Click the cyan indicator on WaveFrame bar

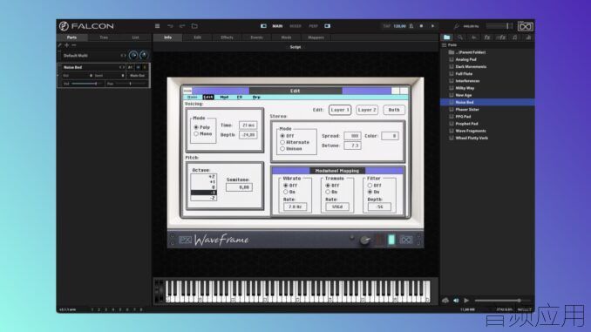391,240
